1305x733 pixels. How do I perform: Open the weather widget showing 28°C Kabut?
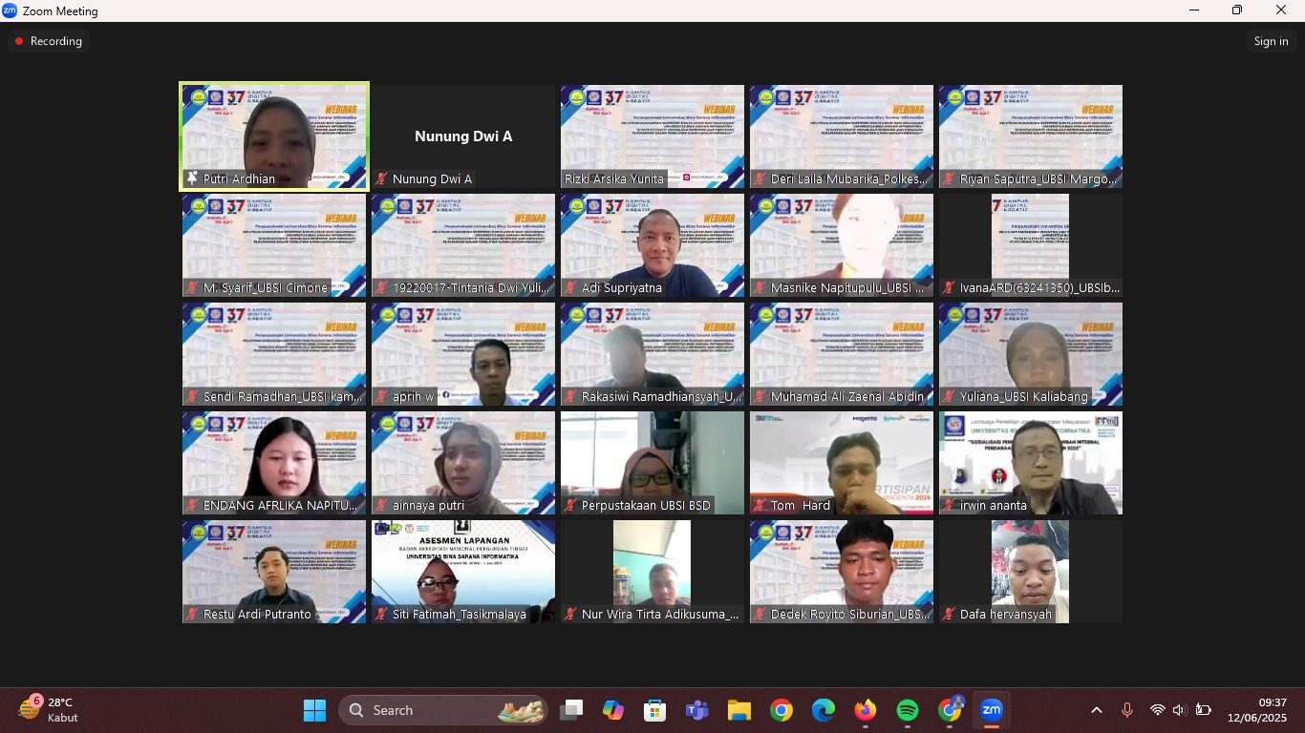(50, 710)
